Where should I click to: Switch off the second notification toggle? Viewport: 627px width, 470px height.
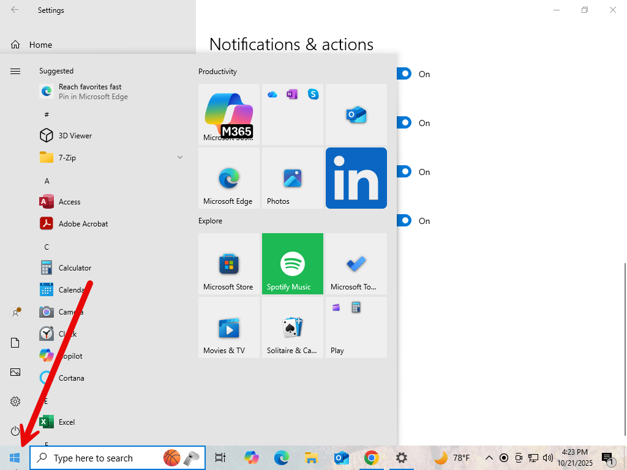pos(404,123)
